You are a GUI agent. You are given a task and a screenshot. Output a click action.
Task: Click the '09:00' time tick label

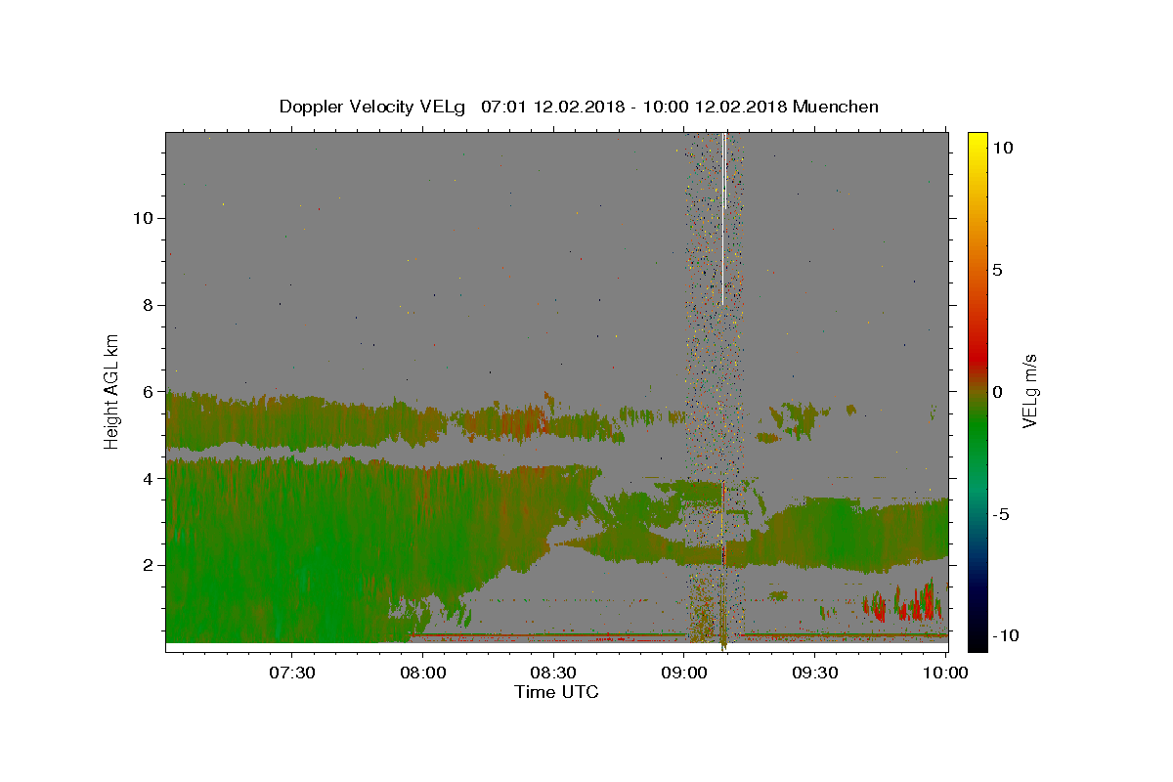coord(684,673)
